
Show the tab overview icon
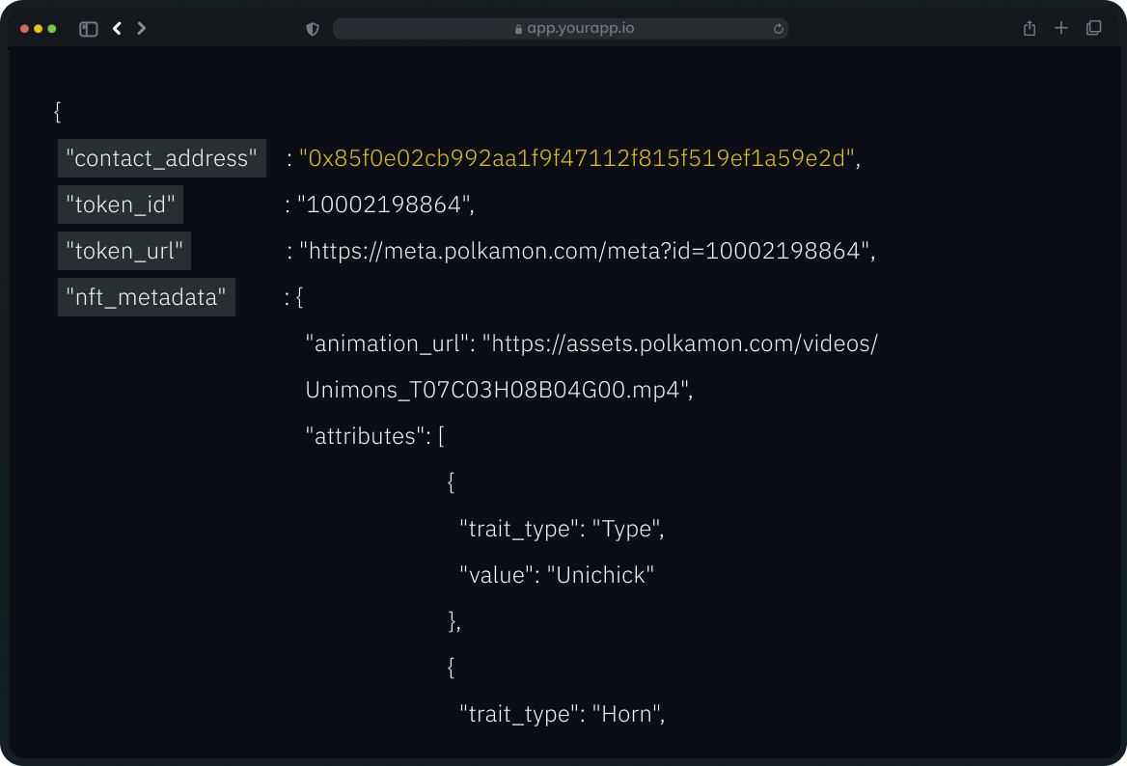(1093, 29)
